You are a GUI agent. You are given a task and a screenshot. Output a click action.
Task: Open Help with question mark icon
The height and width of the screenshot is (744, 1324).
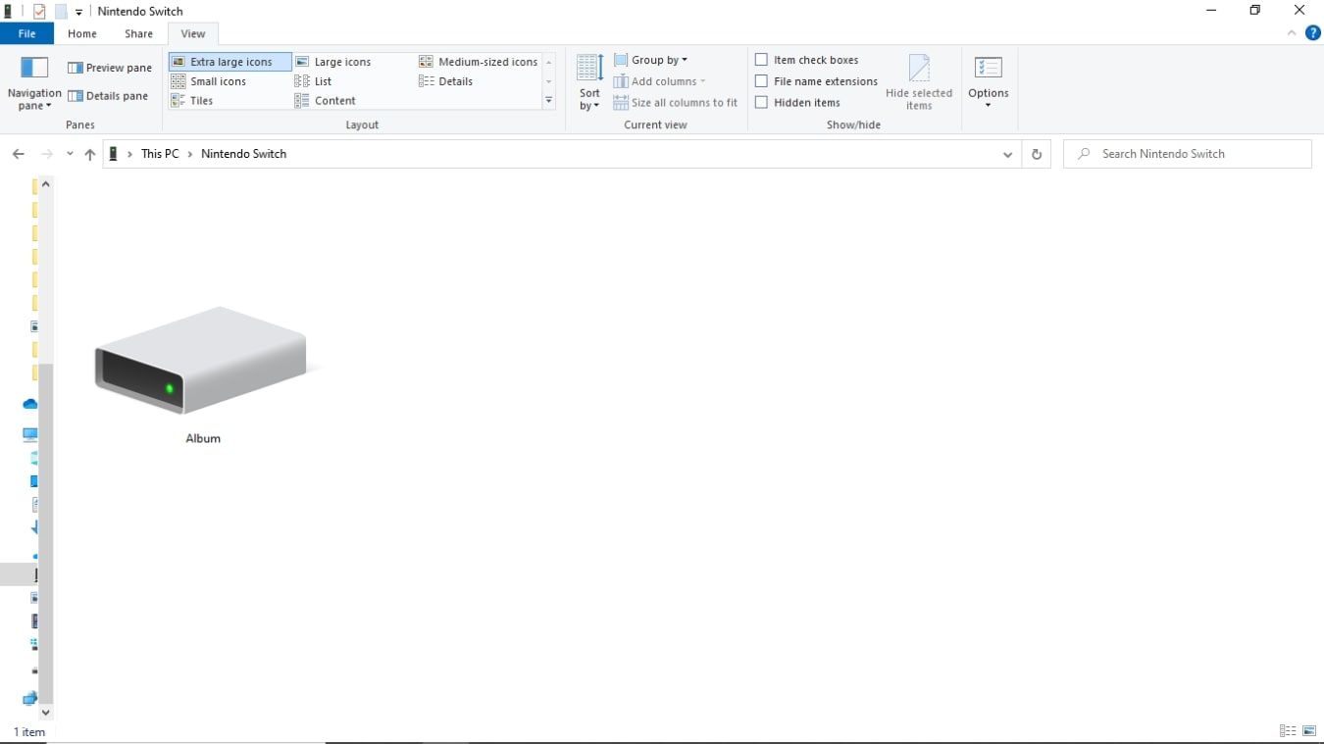coord(1313,33)
